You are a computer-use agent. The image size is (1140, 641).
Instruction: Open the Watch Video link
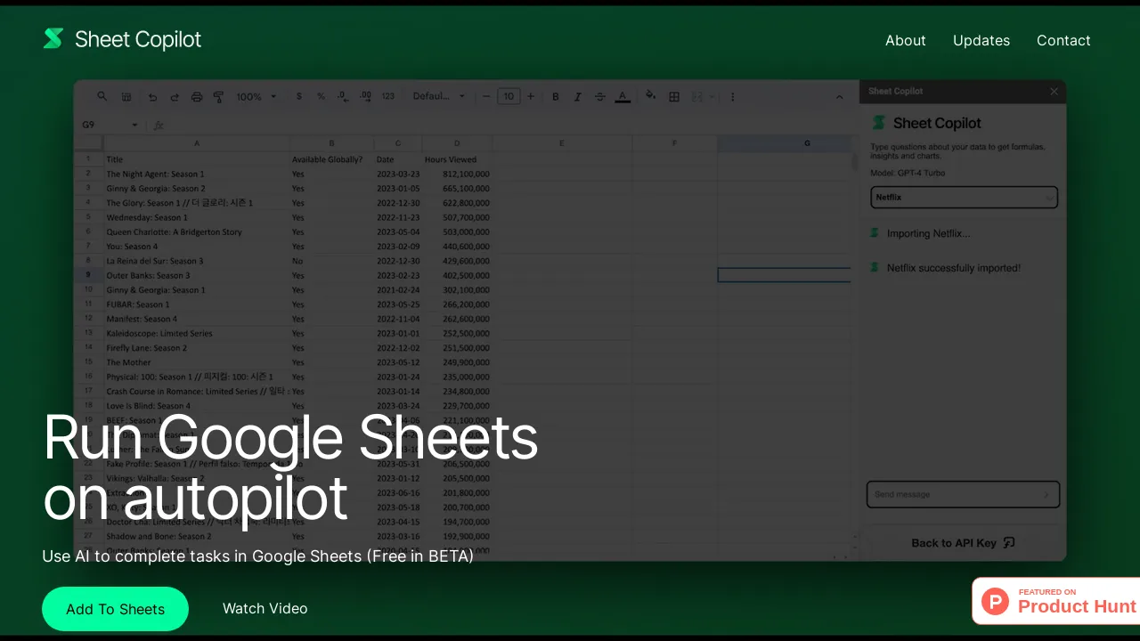click(x=265, y=609)
